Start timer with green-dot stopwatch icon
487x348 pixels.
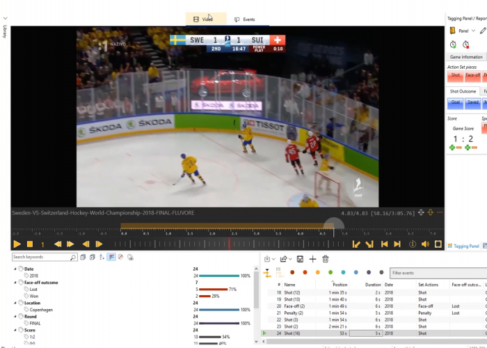453,45
